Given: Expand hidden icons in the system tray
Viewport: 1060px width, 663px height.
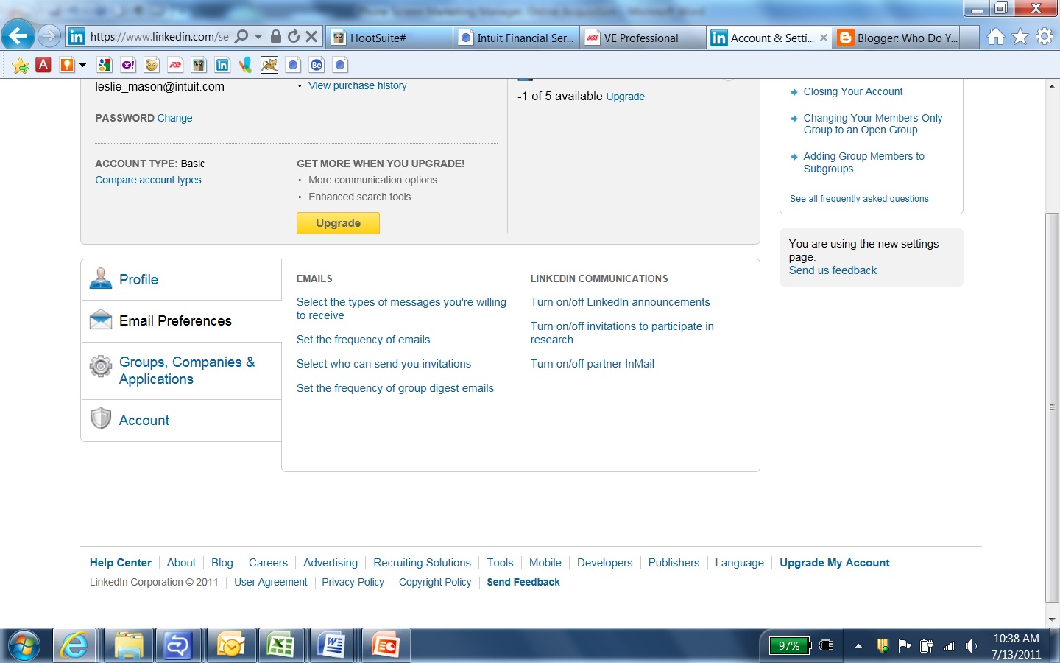Looking at the screenshot, I should tap(858, 645).
